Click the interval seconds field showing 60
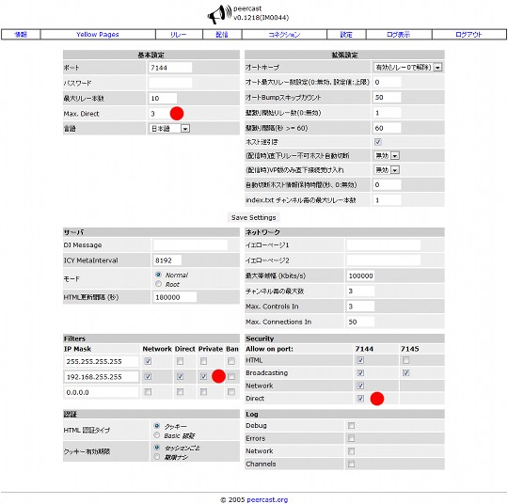Screen dimensions: 508x504 coord(388,128)
